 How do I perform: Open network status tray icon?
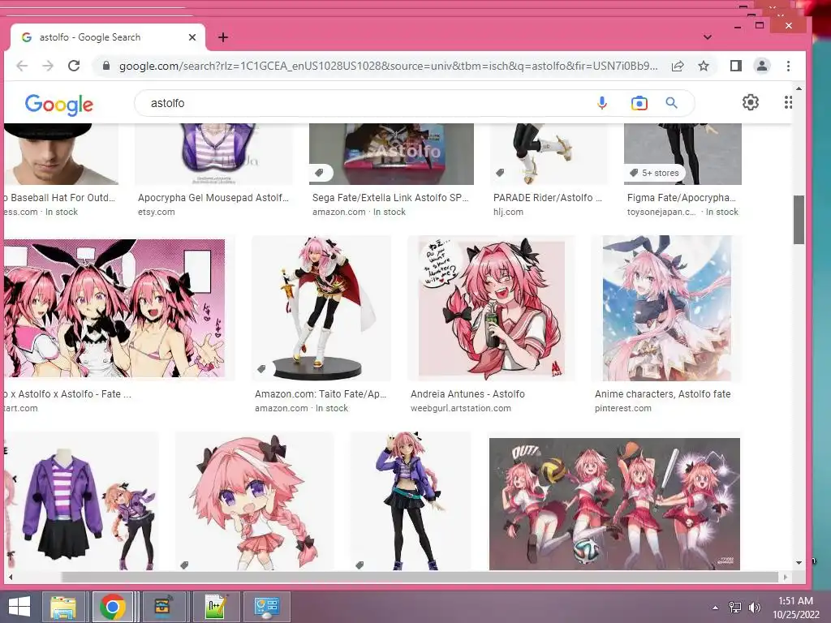[735, 608]
